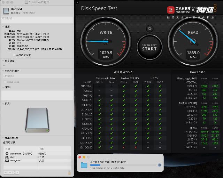
Task: Click the title bar proxy icon of Untitled Info
Action: (26, 2)
